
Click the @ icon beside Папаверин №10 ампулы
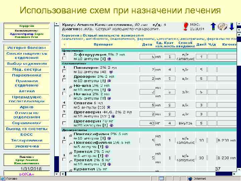[x=111, y=72]
